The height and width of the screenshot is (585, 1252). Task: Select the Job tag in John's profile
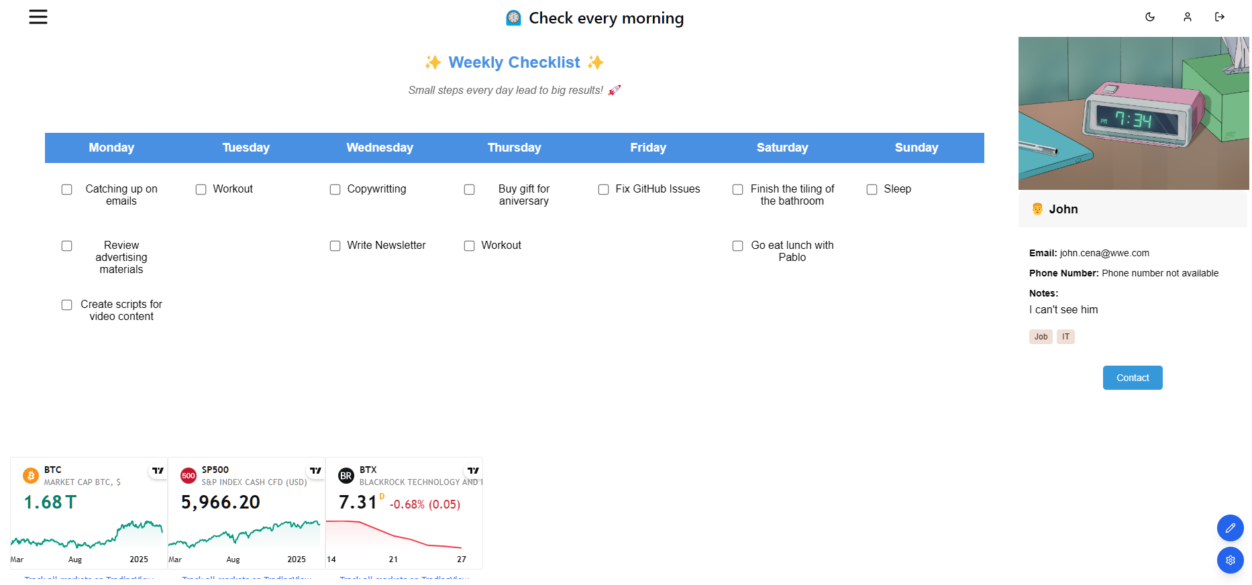(1041, 336)
